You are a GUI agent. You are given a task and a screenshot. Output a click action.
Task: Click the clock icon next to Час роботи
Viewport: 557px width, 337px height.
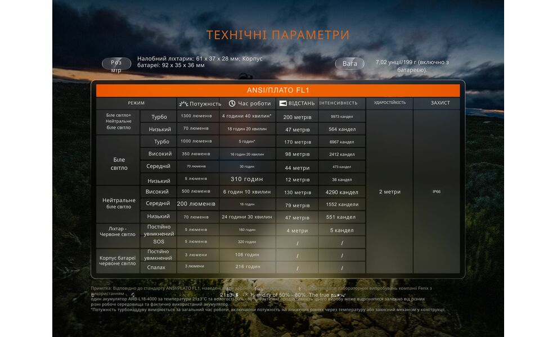(x=231, y=103)
